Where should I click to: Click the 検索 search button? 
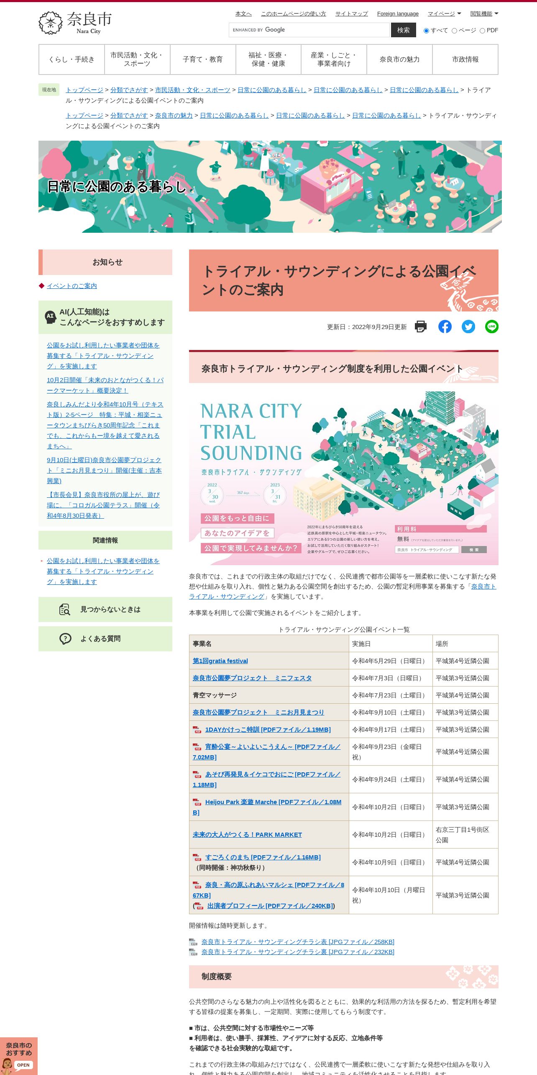tap(404, 30)
